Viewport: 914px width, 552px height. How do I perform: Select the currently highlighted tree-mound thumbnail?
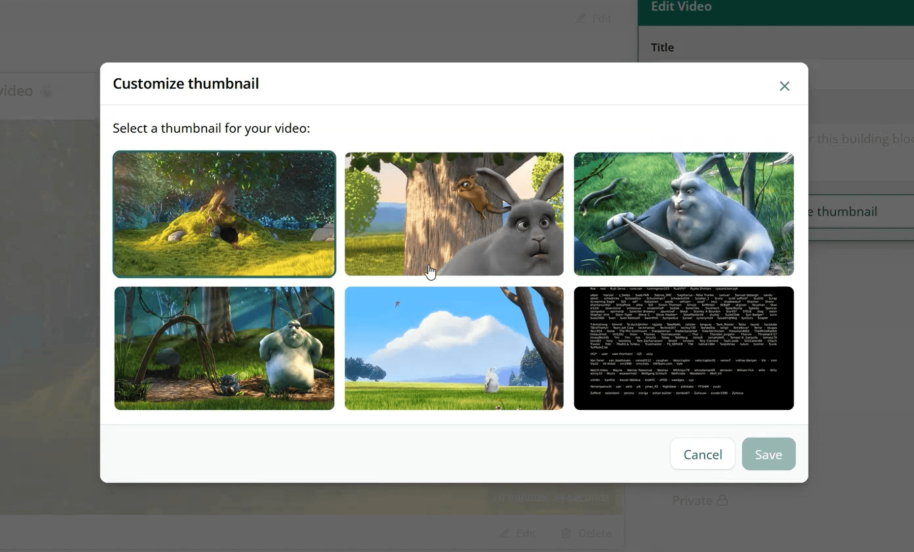tap(224, 214)
